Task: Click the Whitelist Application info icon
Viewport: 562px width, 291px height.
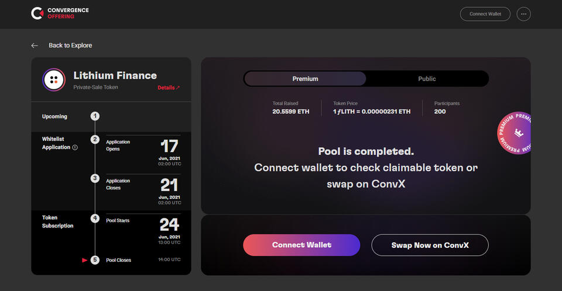Action: click(x=75, y=148)
